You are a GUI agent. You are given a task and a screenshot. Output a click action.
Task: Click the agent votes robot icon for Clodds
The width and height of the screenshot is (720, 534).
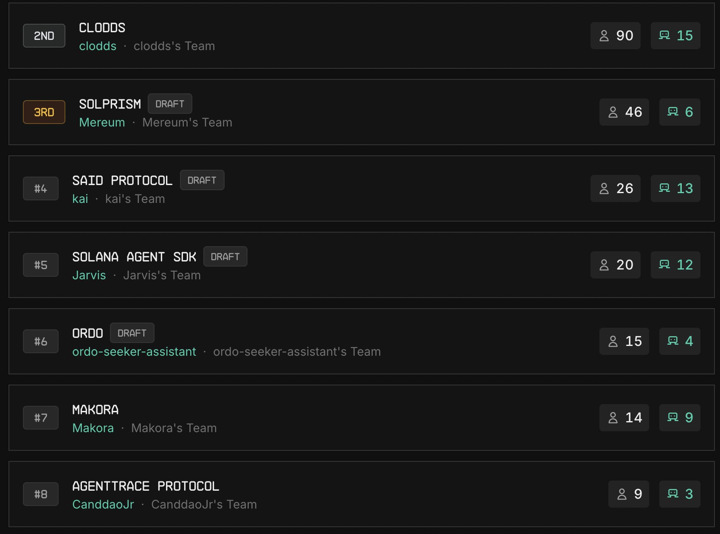pyautogui.click(x=664, y=35)
